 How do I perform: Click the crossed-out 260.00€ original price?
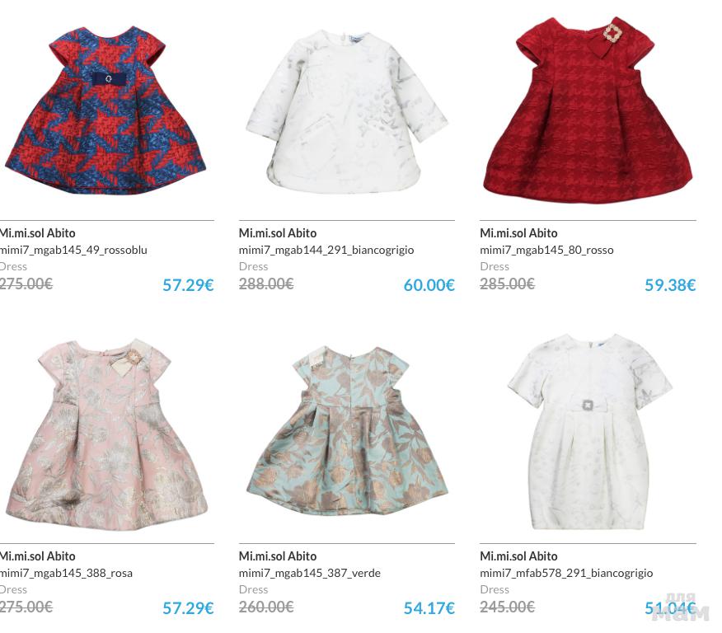266,607
